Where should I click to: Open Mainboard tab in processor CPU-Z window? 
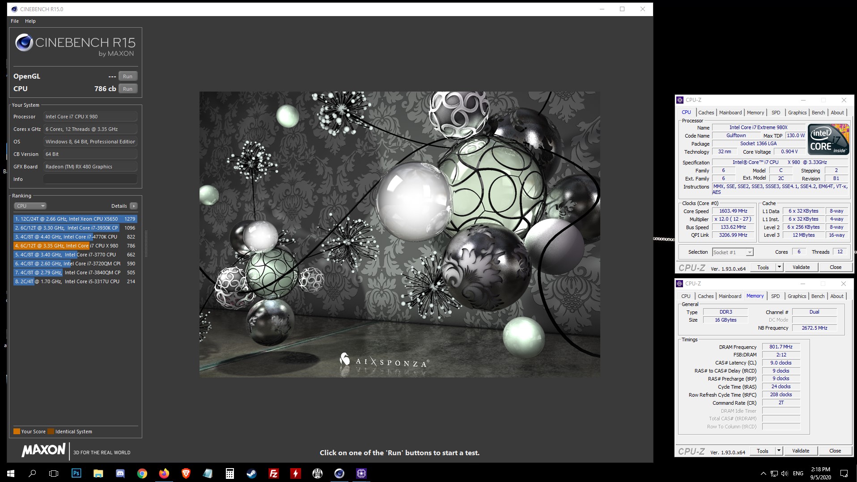tap(730, 113)
